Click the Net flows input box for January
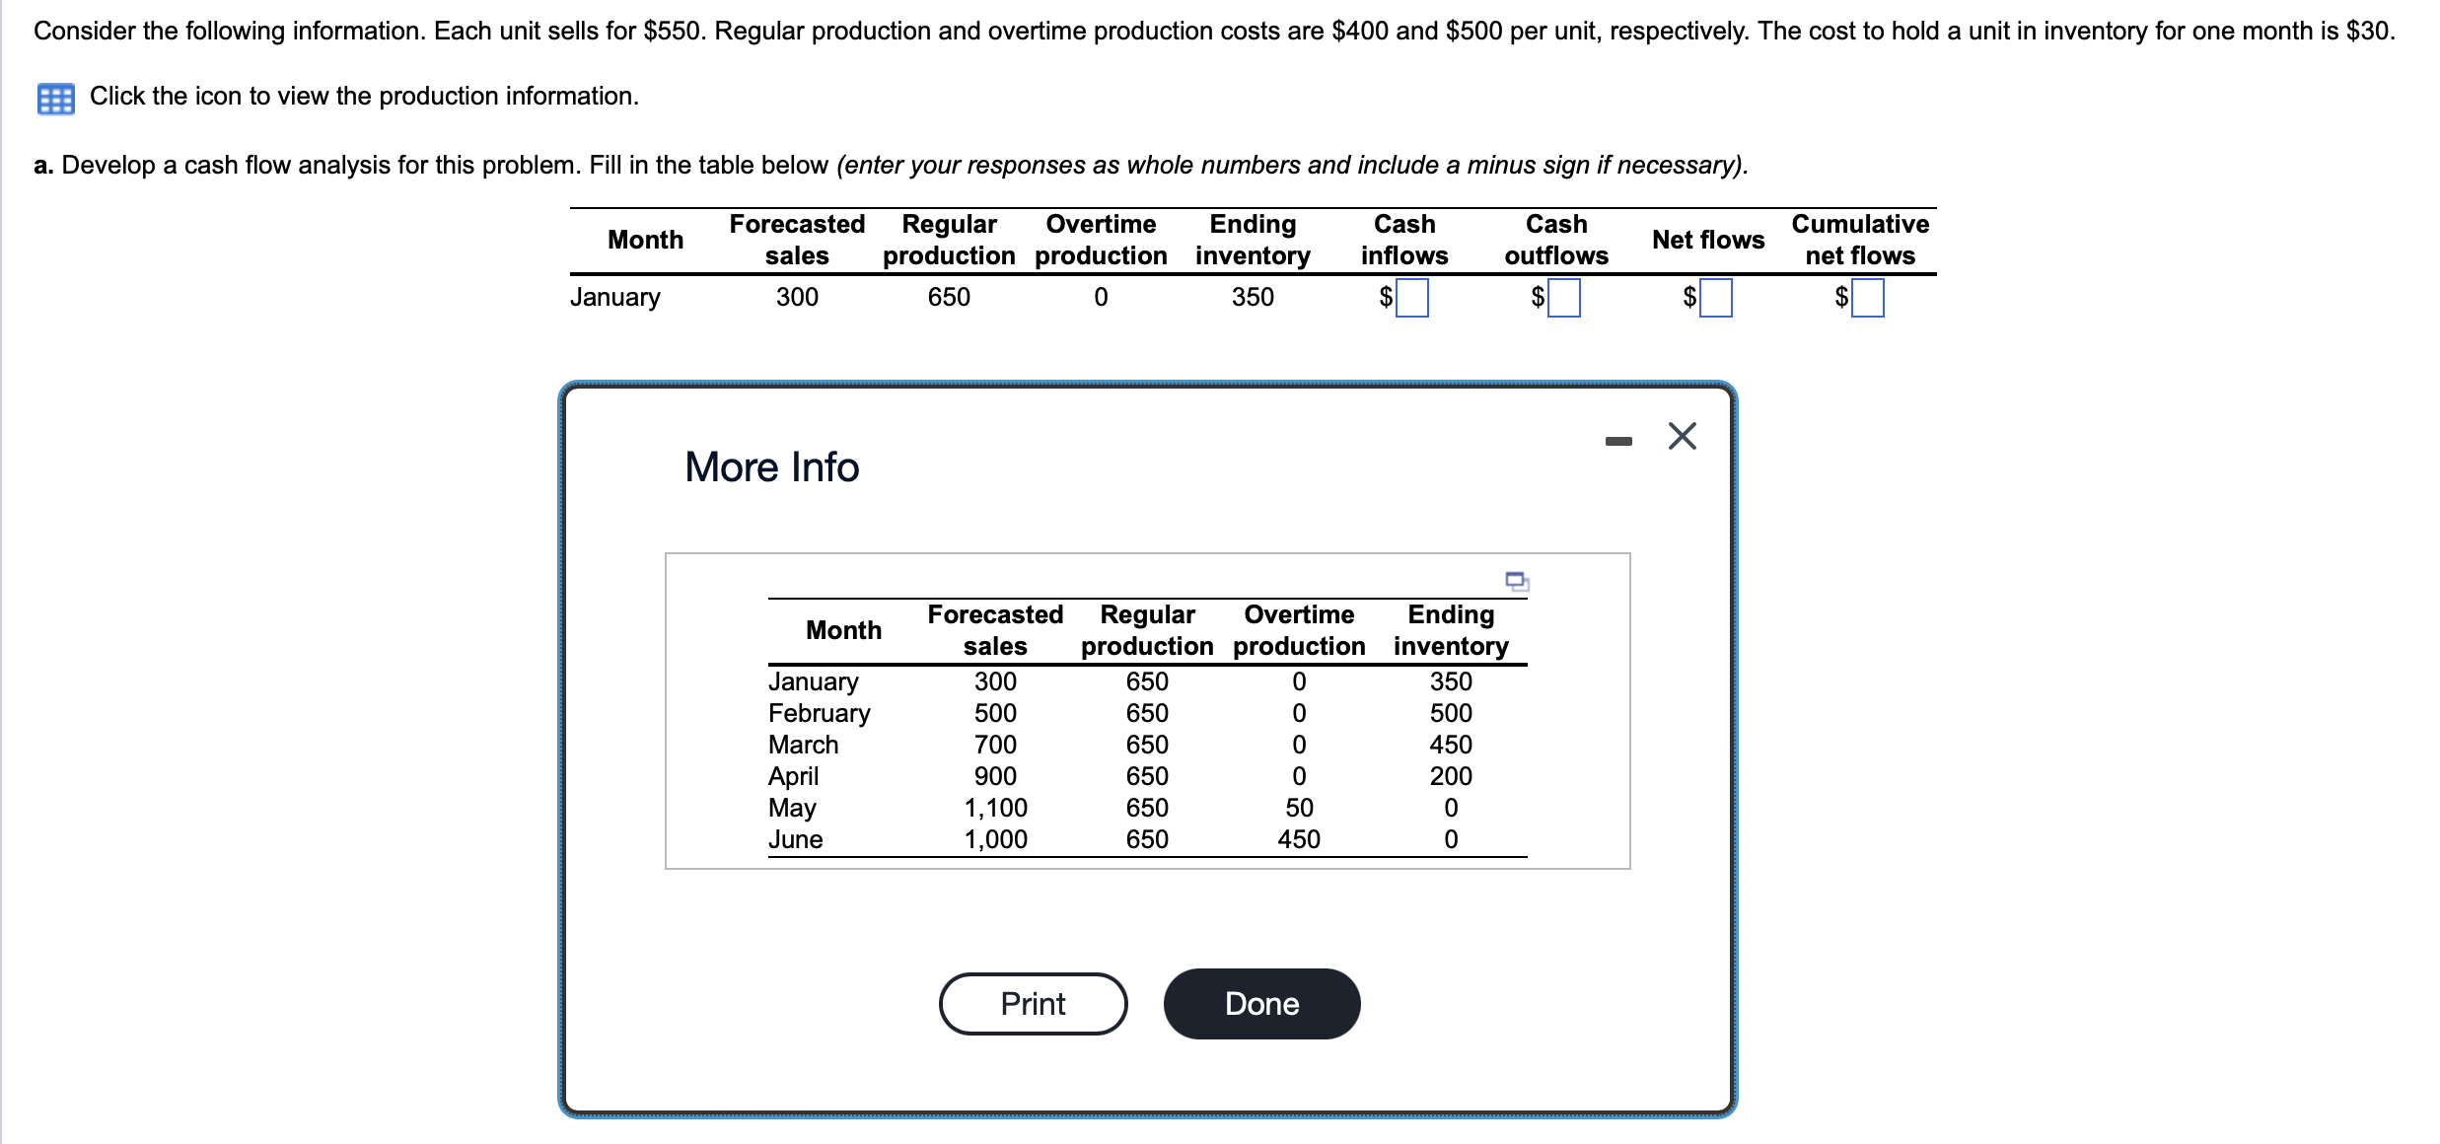 1716,297
